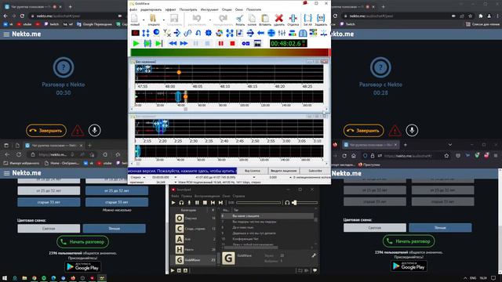Screen dimensions: 502x282
Task: Click the equalizer sliders effect icon in GoldWave
Action: 282,33
